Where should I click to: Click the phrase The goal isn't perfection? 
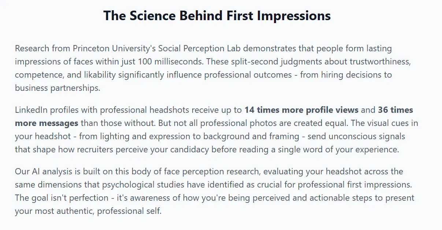pos(61,198)
